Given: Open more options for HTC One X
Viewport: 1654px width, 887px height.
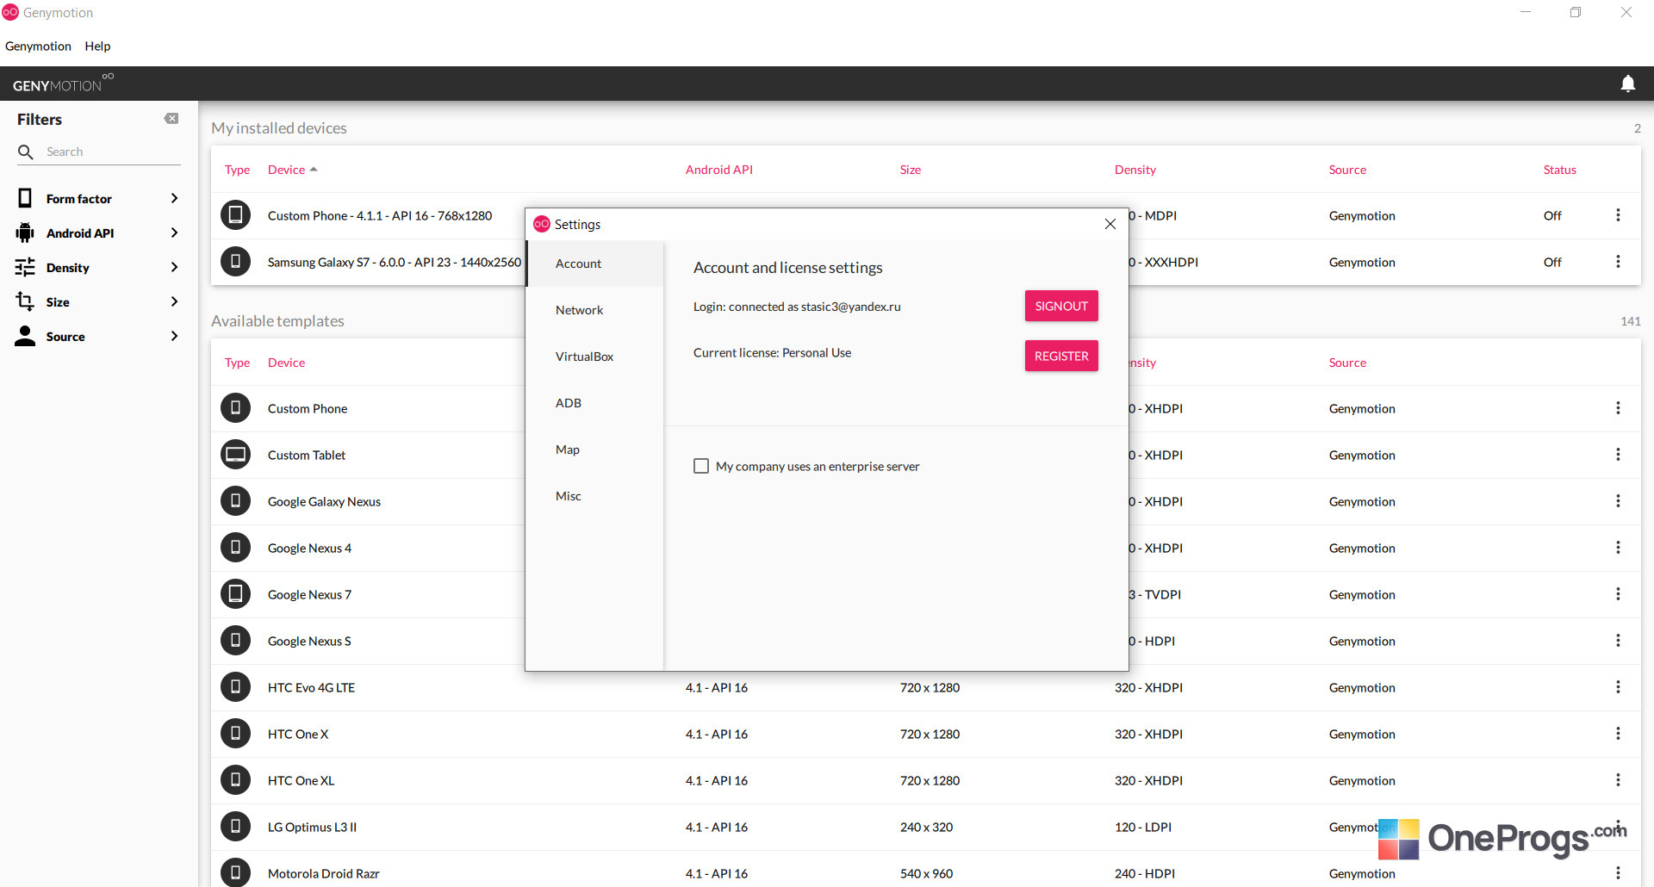Looking at the screenshot, I should (x=1618, y=734).
